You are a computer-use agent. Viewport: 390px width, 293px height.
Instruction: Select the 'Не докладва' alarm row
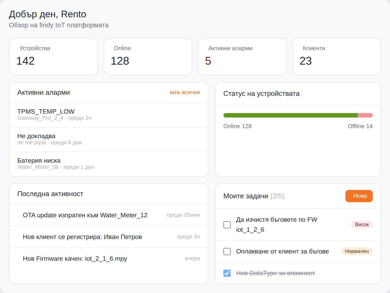[109, 140]
